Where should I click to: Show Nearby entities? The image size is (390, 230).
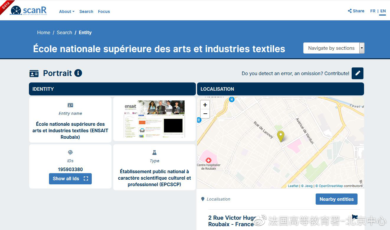point(337,199)
